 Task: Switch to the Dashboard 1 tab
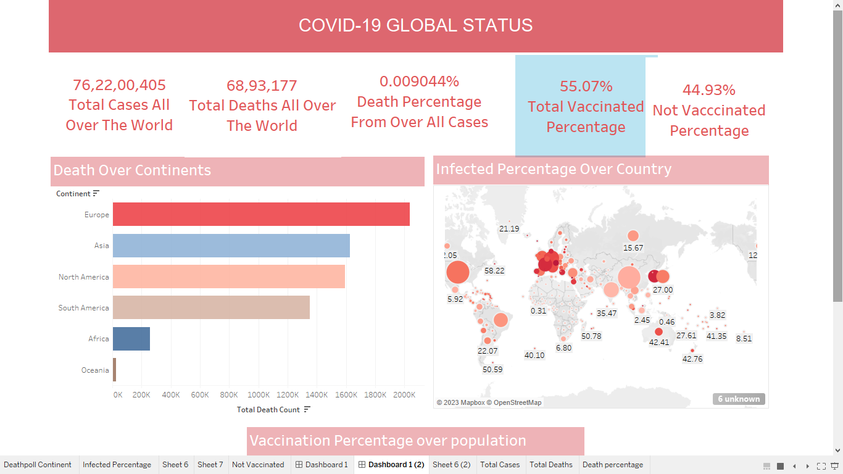click(x=322, y=464)
